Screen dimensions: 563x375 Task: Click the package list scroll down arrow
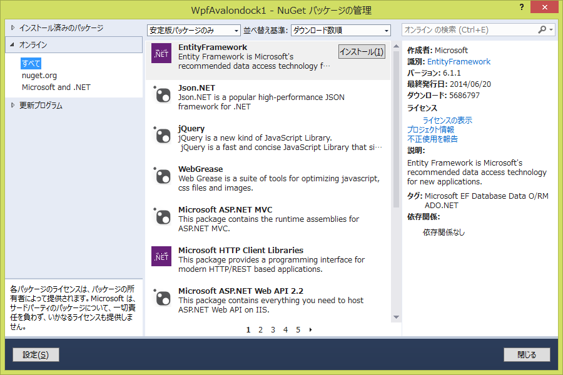point(397,317)
